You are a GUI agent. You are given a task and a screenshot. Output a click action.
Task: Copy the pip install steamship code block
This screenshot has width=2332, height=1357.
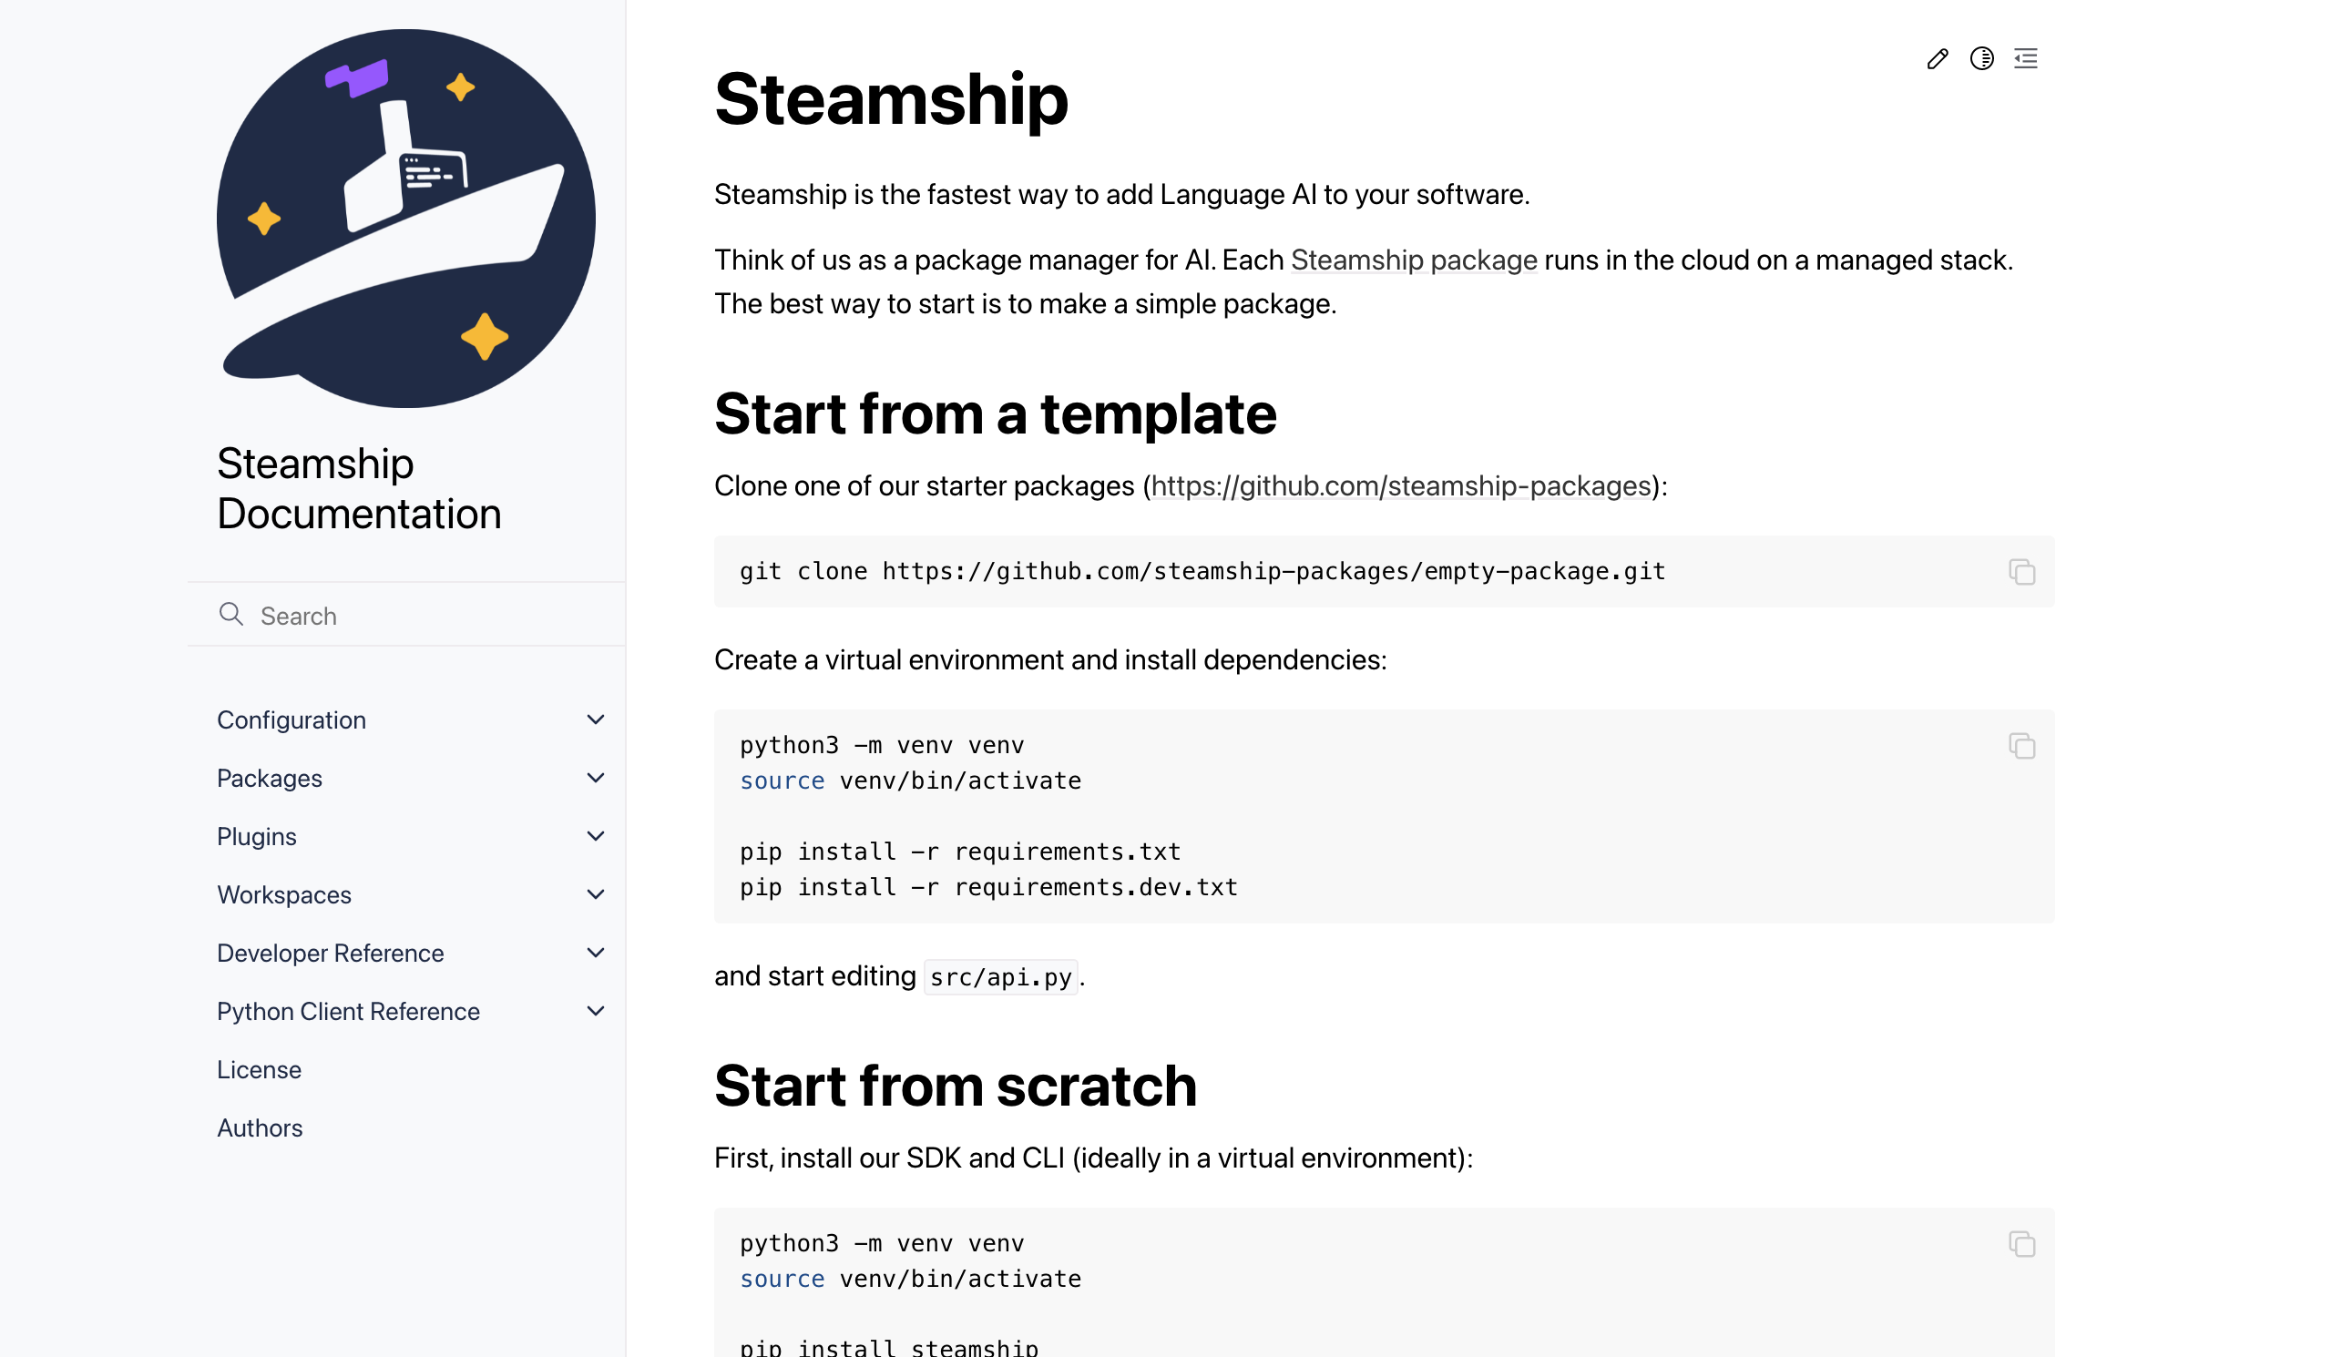(x=2021, y=1243)
